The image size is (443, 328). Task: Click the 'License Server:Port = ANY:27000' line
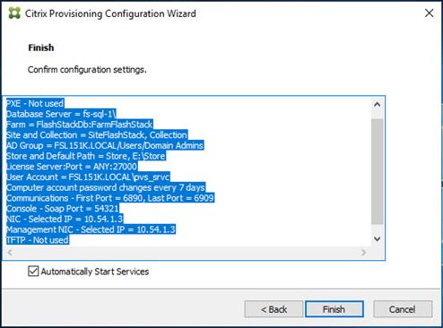(72, 166)
